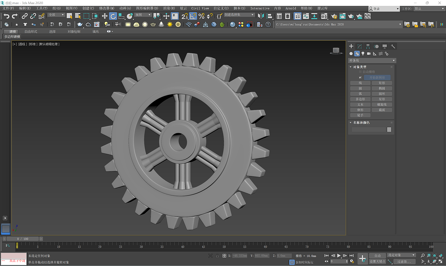Switch to the 对象绘制 ribbon tab
The image size is (446, 266).
tap(74, 32)
